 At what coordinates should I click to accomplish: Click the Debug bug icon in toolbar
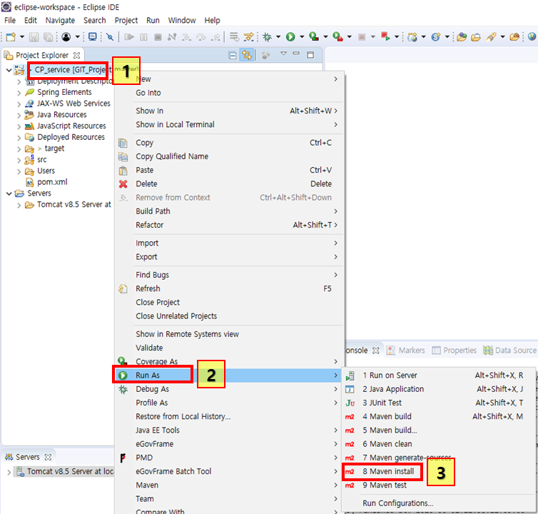pos(267,36)
